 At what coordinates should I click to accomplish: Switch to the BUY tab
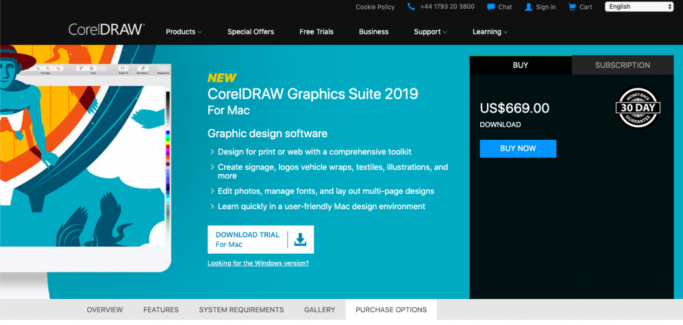(x=520, y=65)
